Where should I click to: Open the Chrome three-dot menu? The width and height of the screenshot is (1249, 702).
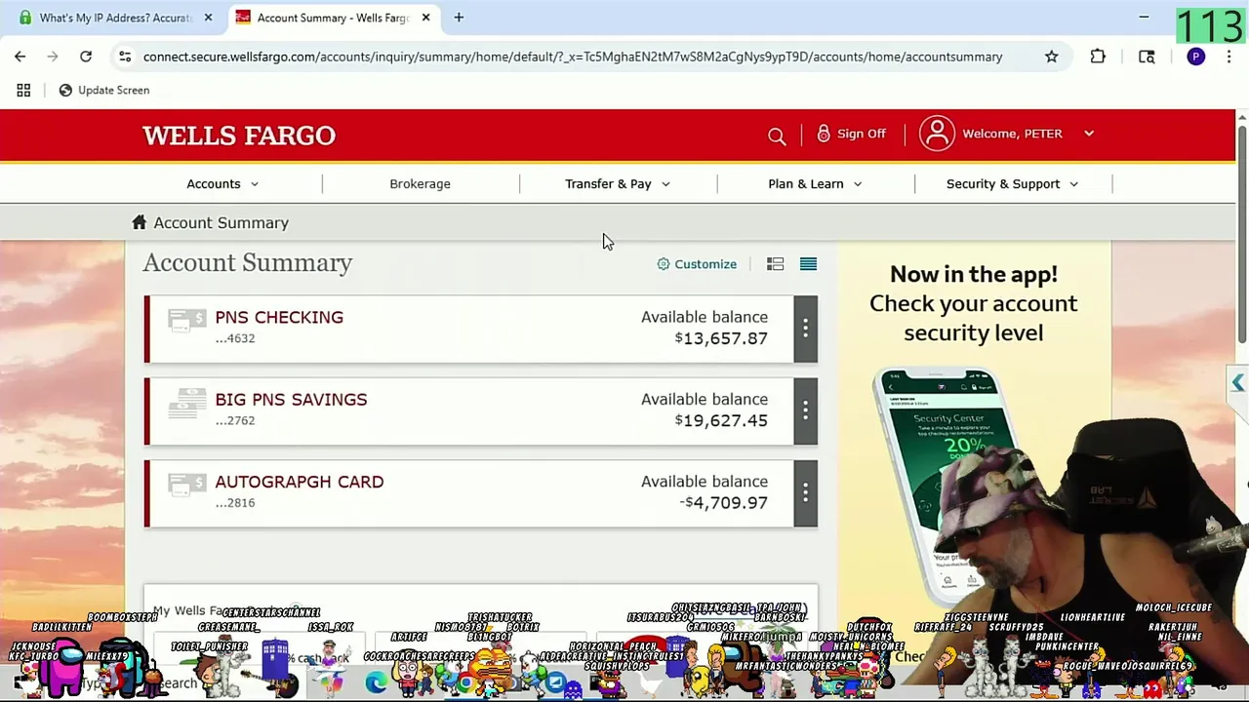1229,57
